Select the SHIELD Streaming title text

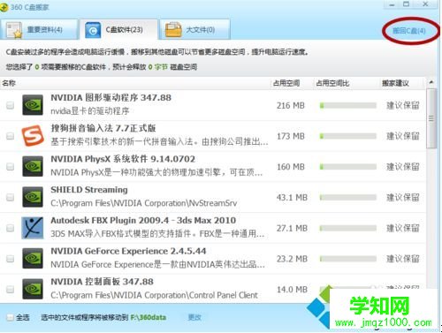[x=89, y=190]
